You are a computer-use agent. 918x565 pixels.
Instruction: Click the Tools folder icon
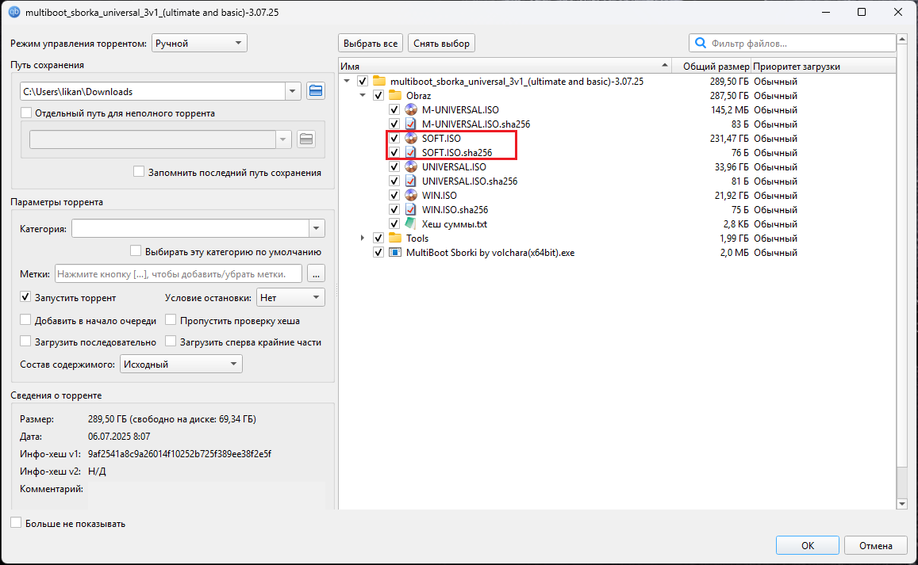tap(394, 239)
